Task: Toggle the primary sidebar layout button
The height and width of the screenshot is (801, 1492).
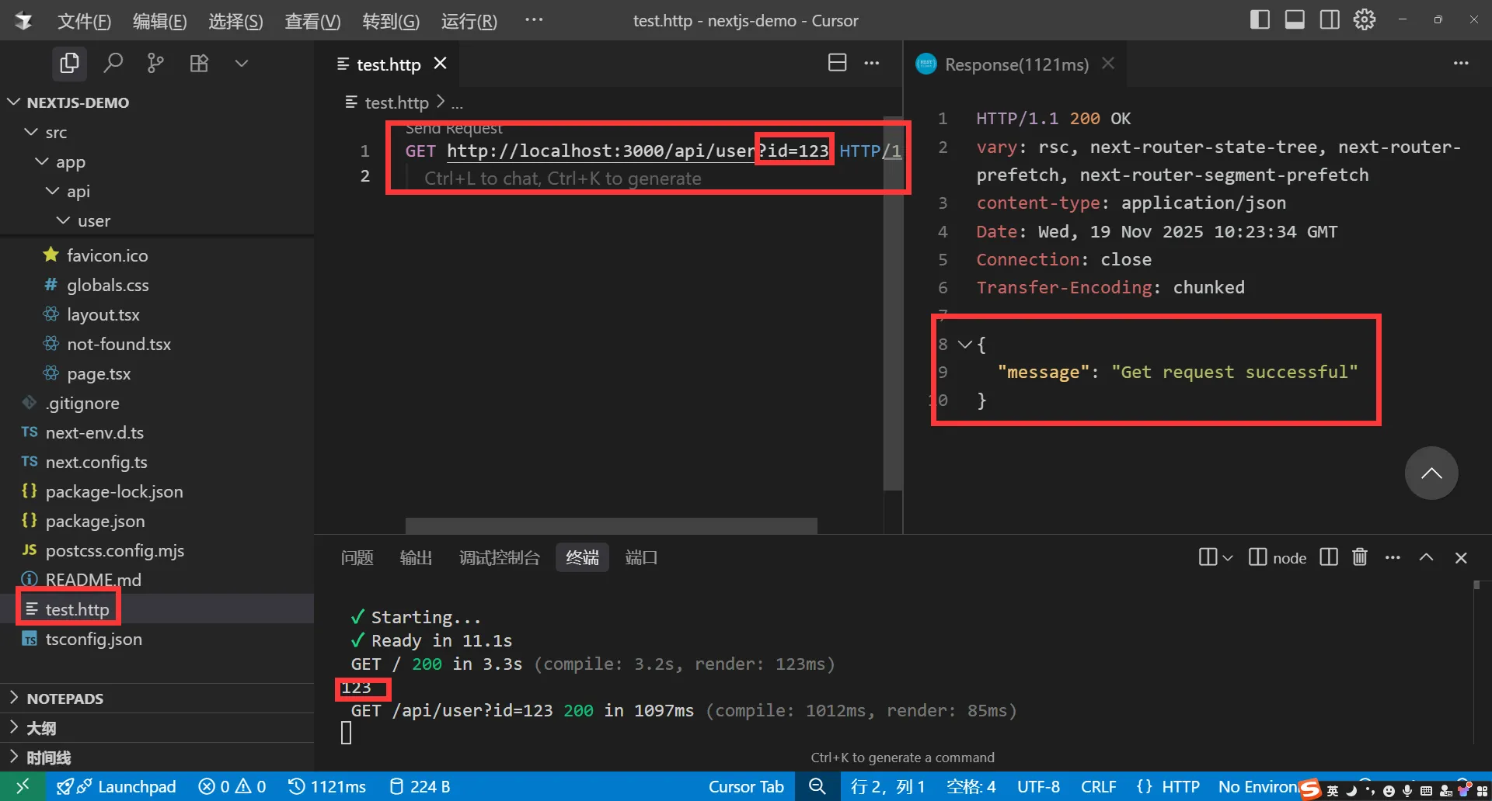Action: 1260,20
